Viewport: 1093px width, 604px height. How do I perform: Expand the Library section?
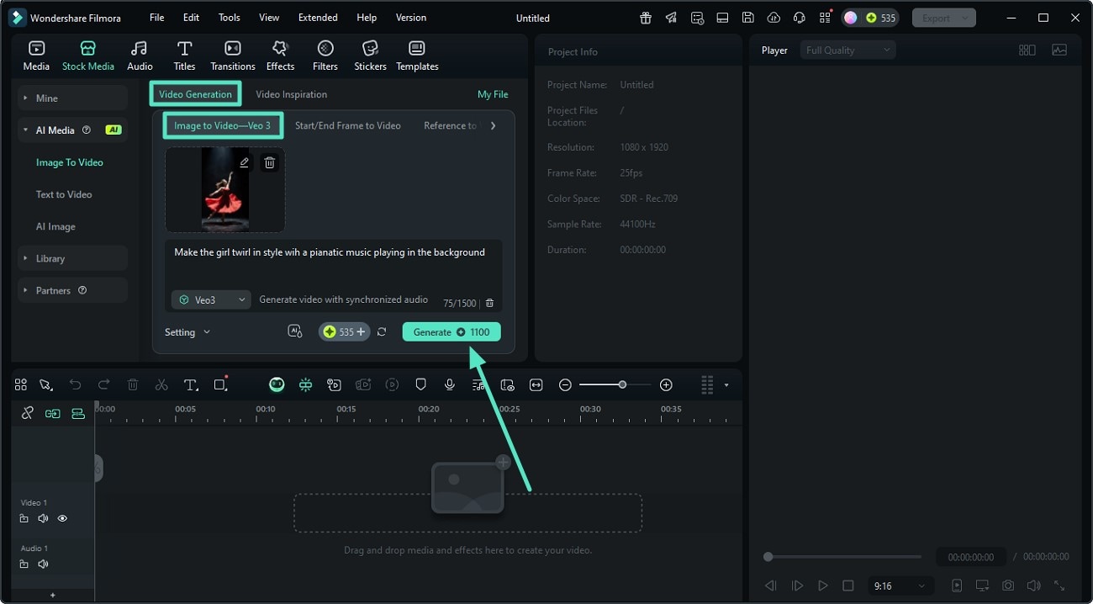coord(72,258)
